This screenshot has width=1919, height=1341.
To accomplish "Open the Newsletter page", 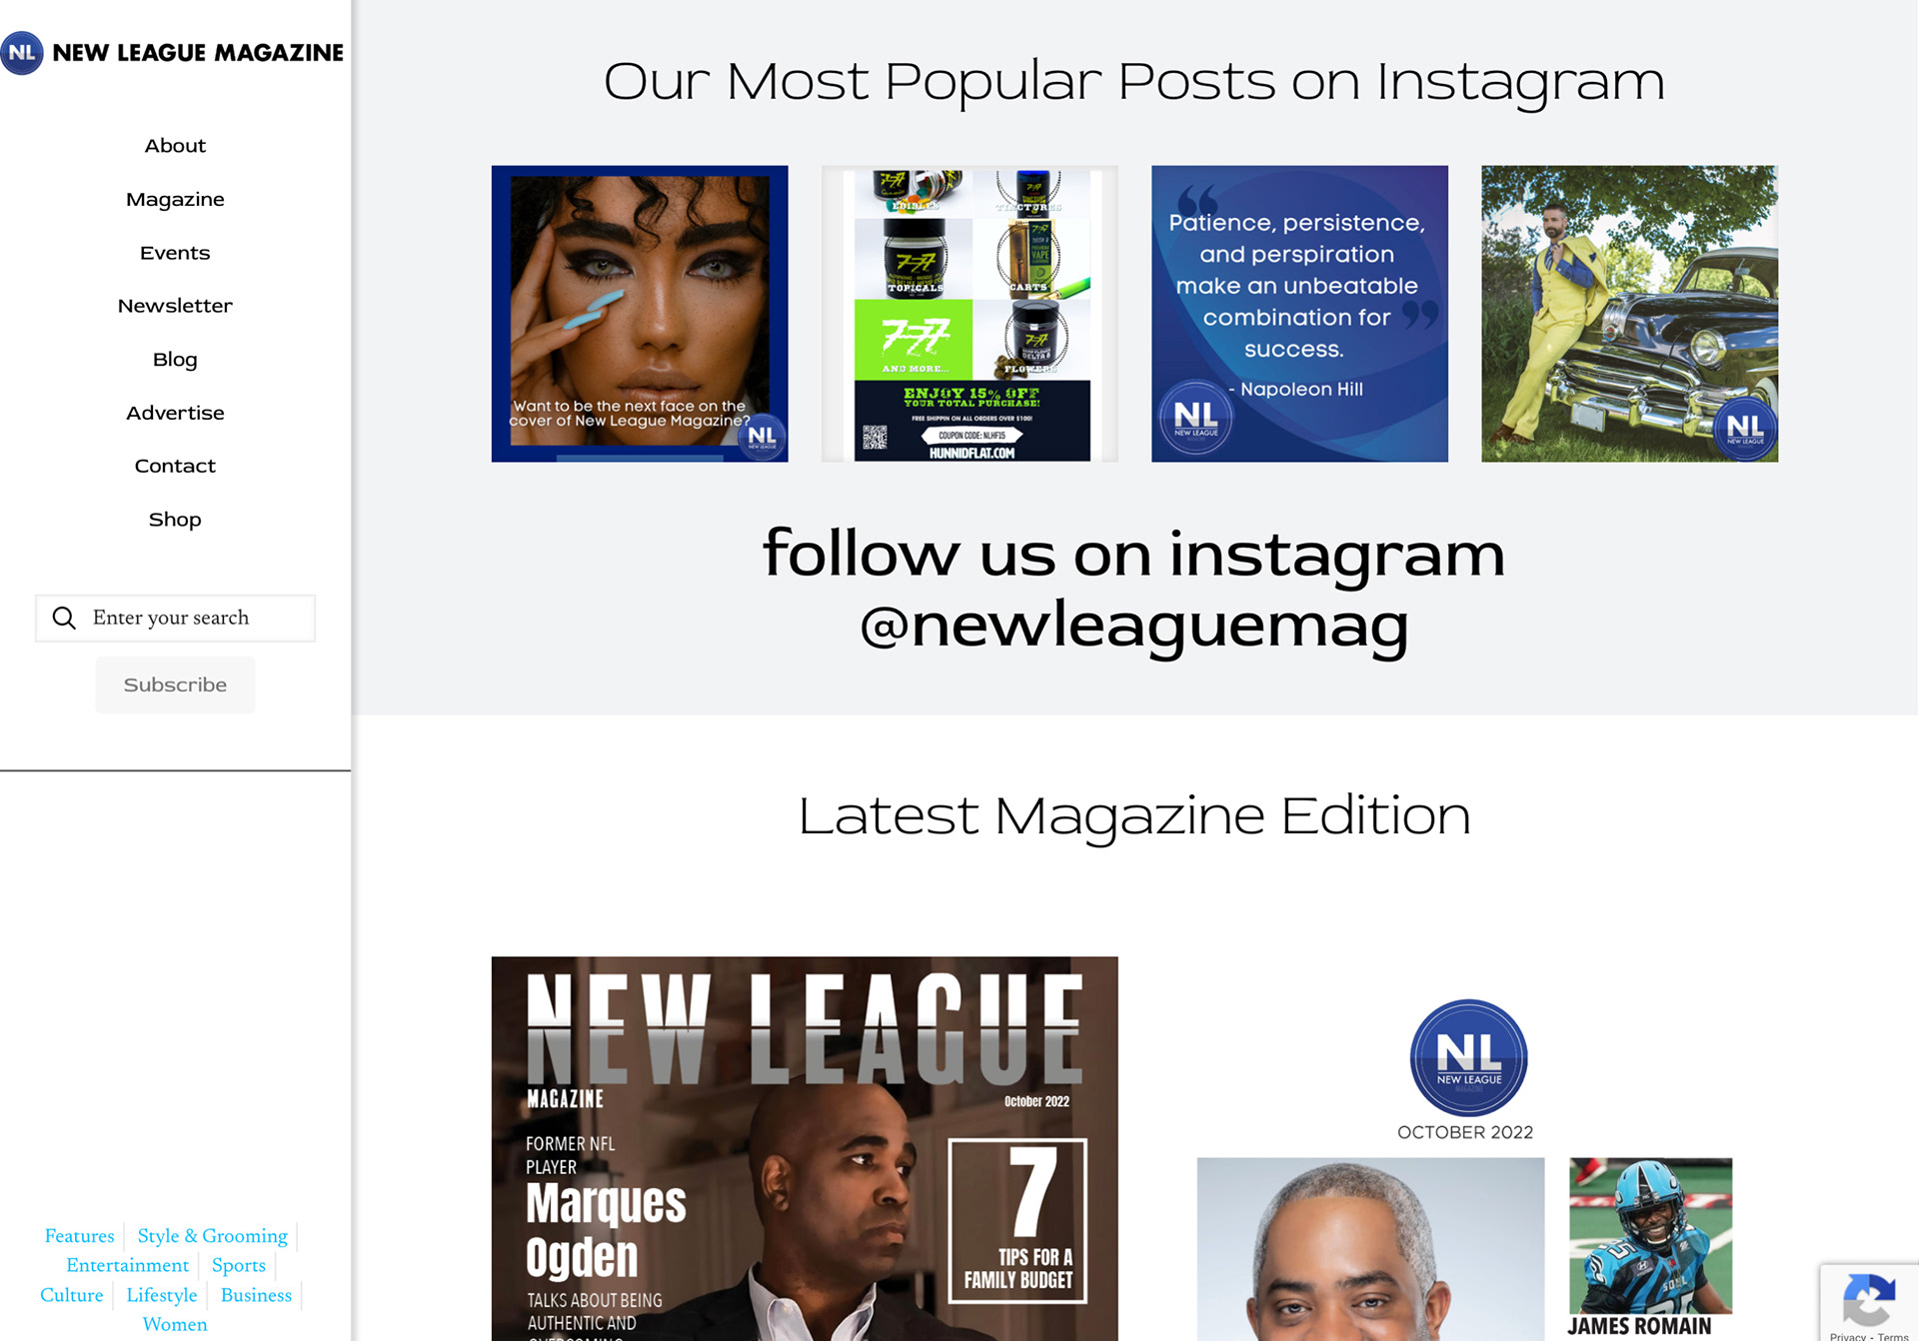I will [x=175, y=306].
